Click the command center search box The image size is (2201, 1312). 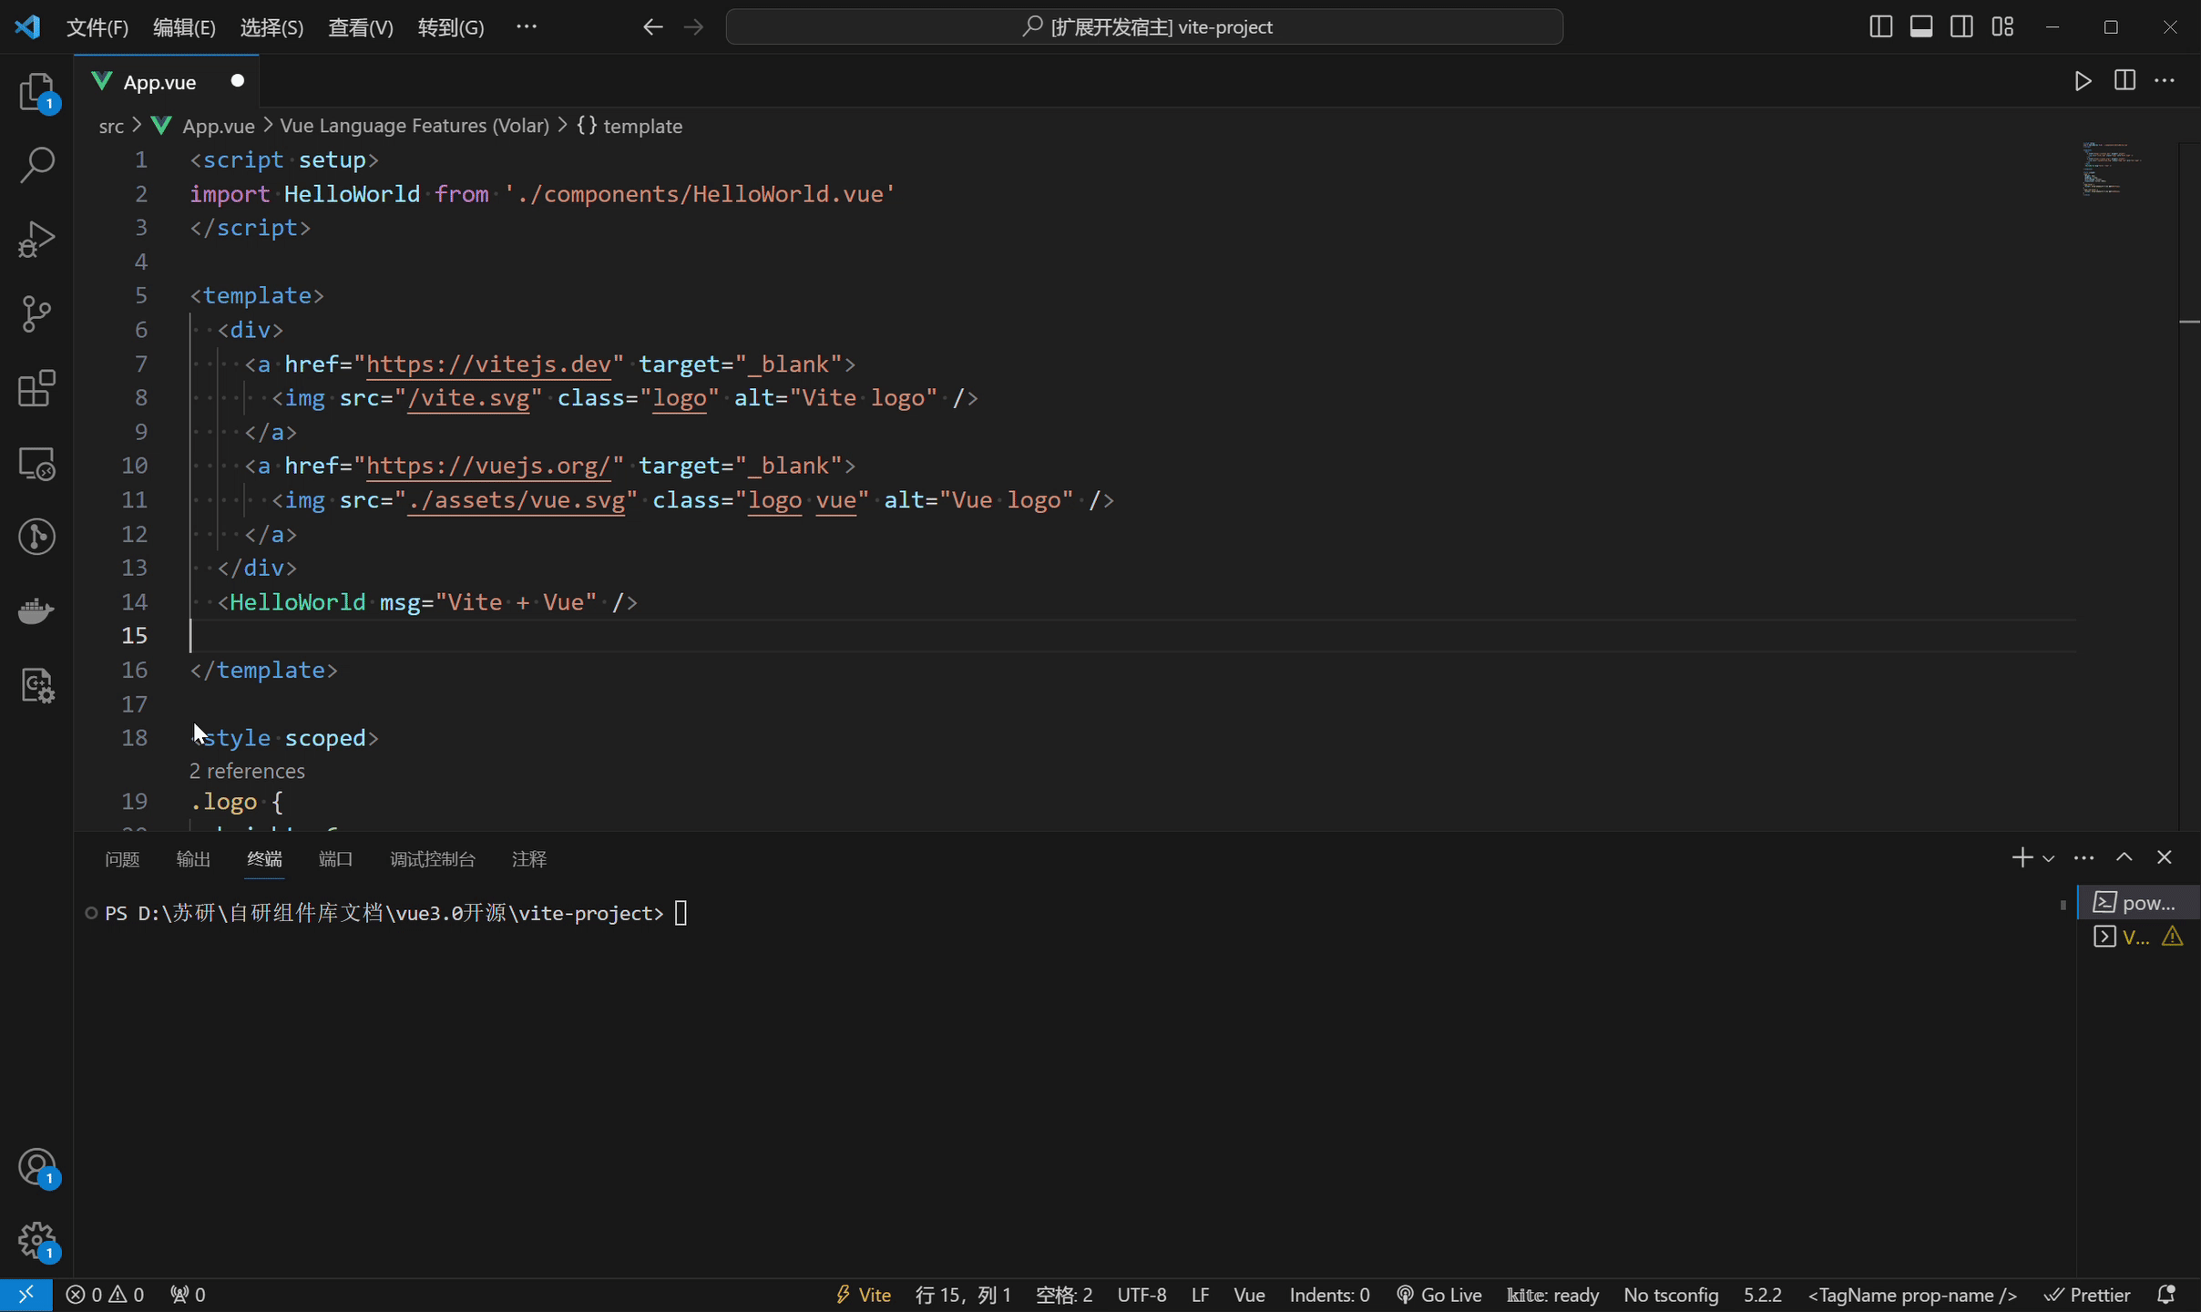1144,27
